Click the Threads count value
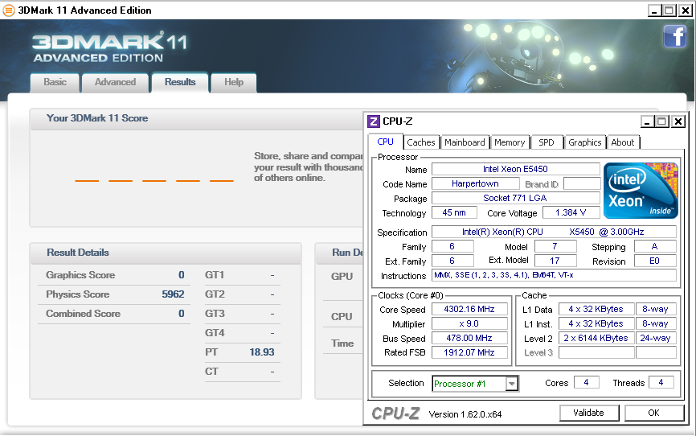696x436 pixels. (661, 382)
